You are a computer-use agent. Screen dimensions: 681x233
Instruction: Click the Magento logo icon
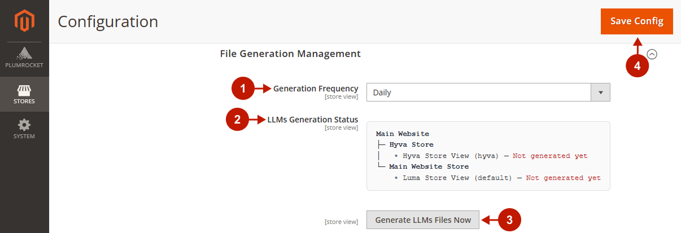point(24,21)
